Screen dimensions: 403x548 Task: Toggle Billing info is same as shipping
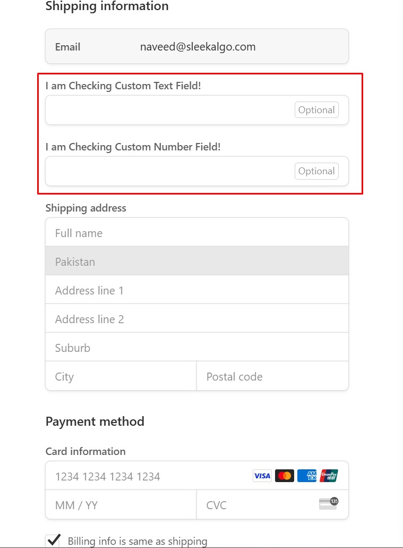tap(53, 541)
